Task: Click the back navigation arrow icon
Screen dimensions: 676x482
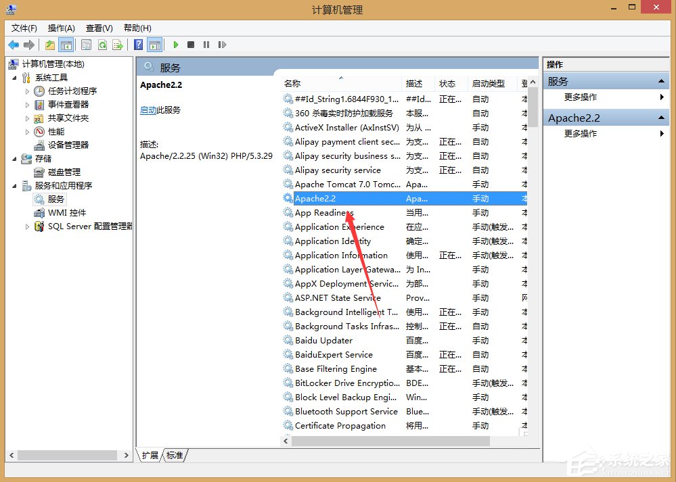Action: click(14, 45)
